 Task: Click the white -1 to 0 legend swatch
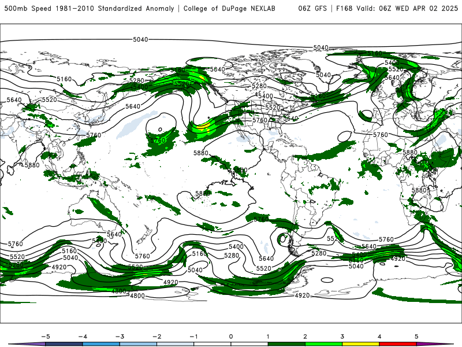tap(213, 344)
